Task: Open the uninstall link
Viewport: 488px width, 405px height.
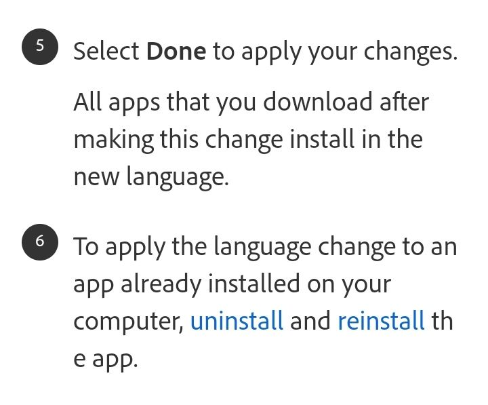Action: (237, 320)
